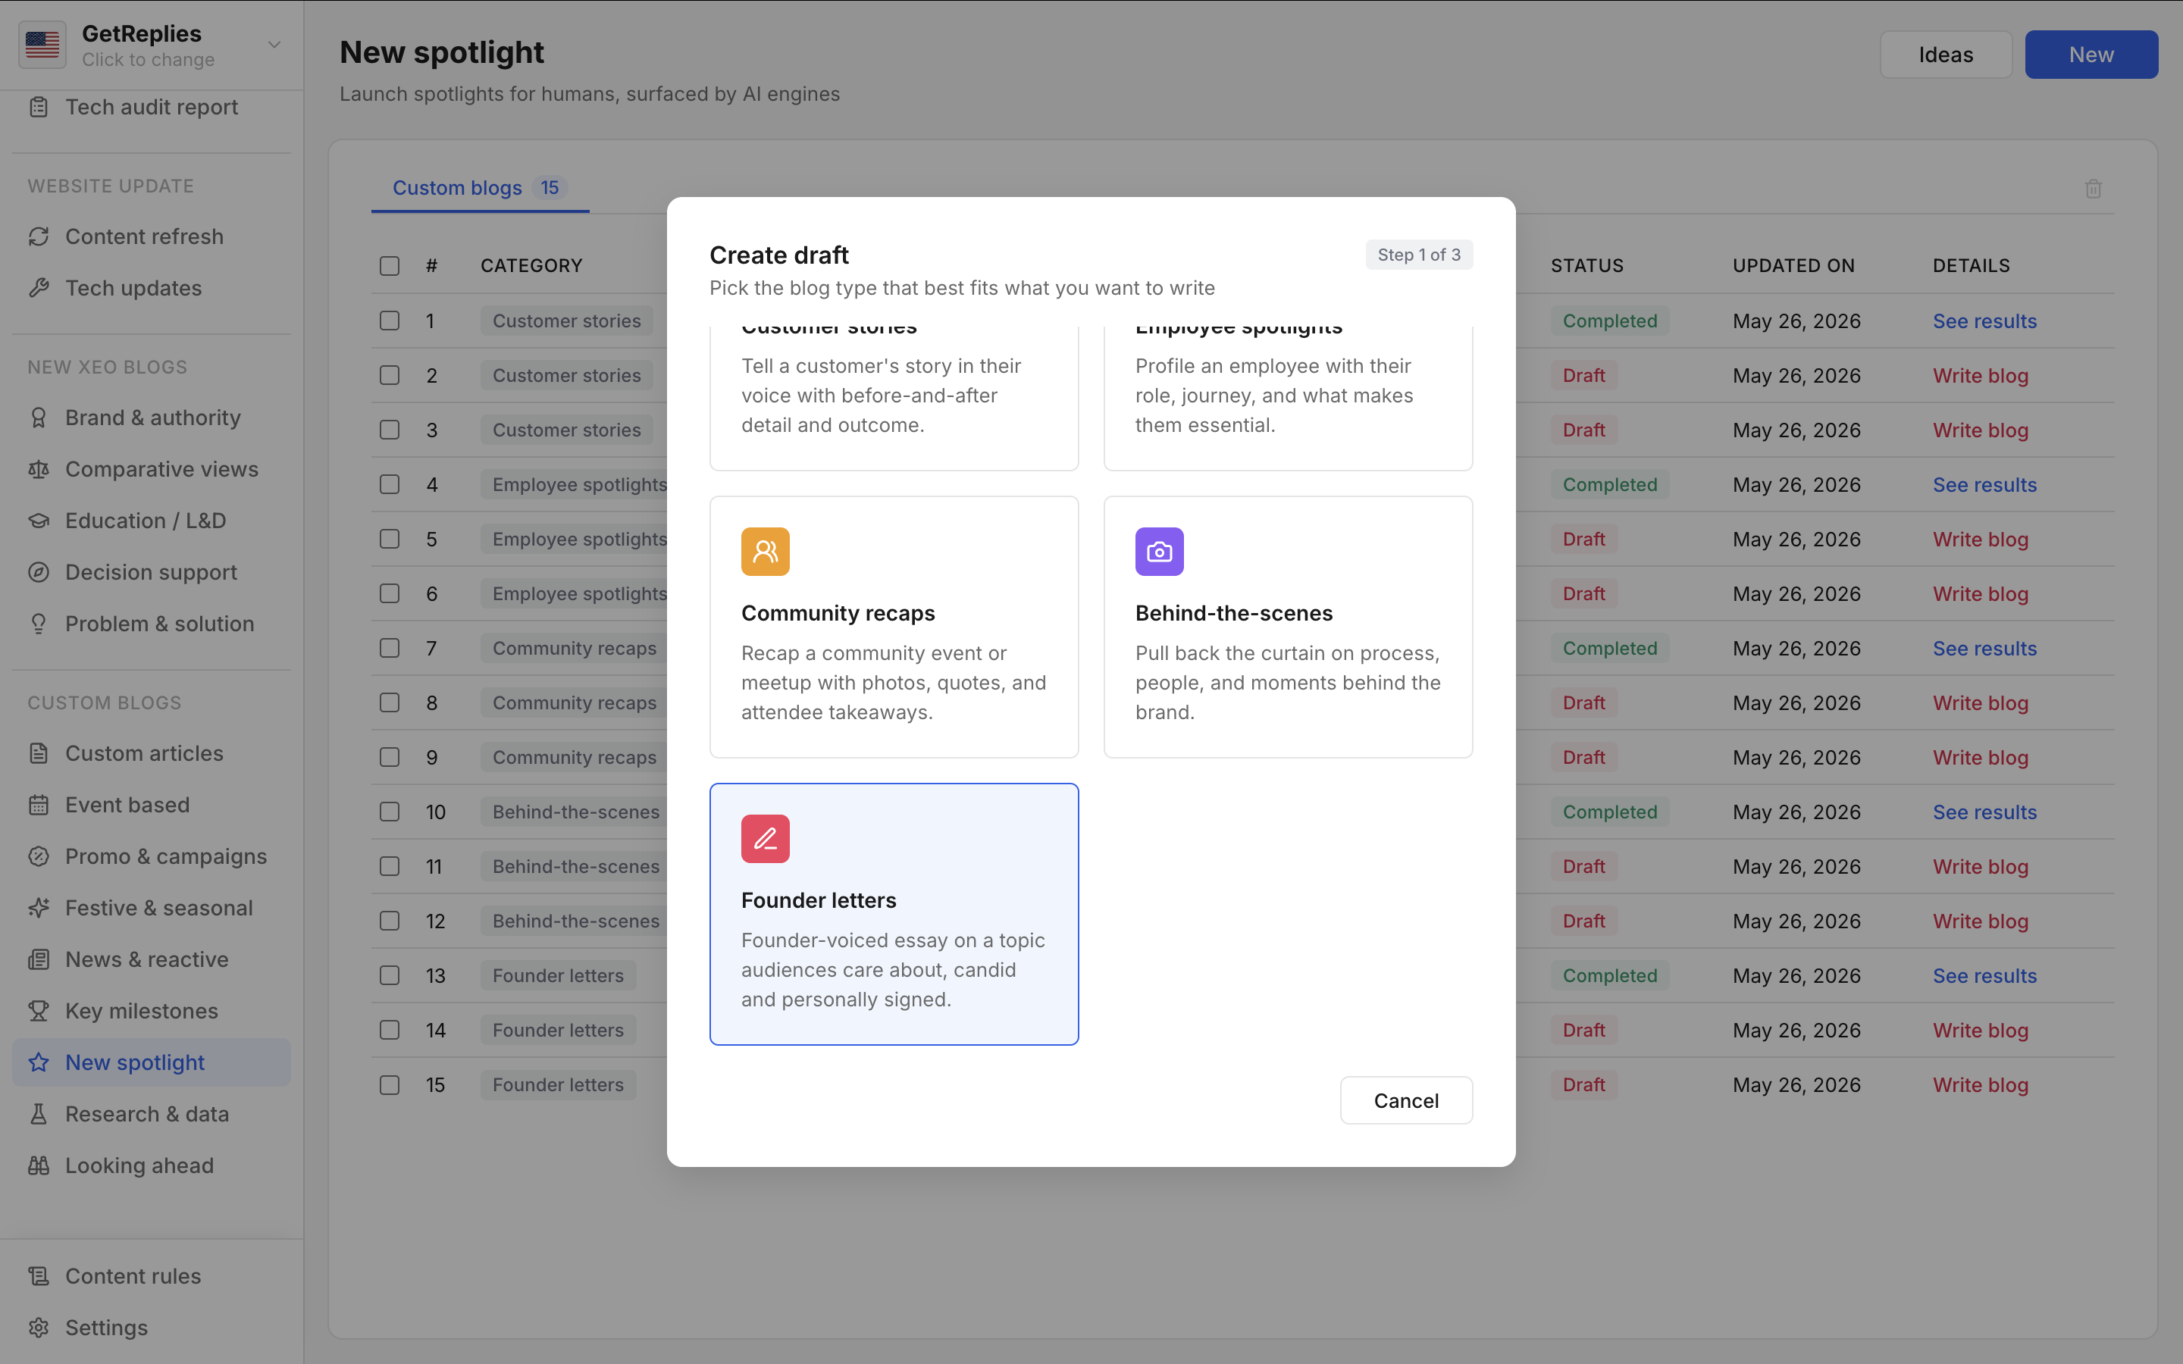Open Settings in the sidebar
The width and height of the screenshot is (2183, 1364).
[x=152, y=1327]
